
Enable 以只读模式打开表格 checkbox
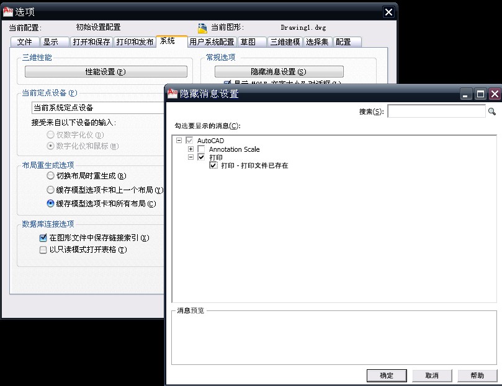[43, 250]
